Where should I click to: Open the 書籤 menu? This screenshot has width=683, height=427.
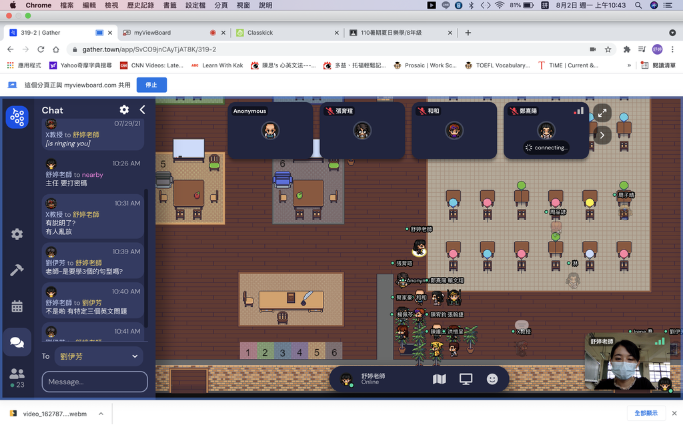[x=170, y=5]
